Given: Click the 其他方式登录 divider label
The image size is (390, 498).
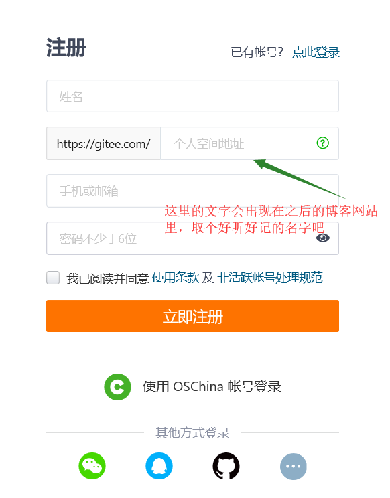Looking at the screenshot, I should pos(192,432).
